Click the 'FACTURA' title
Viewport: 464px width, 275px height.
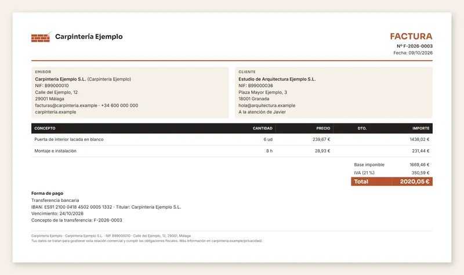[x=411, y=36]
